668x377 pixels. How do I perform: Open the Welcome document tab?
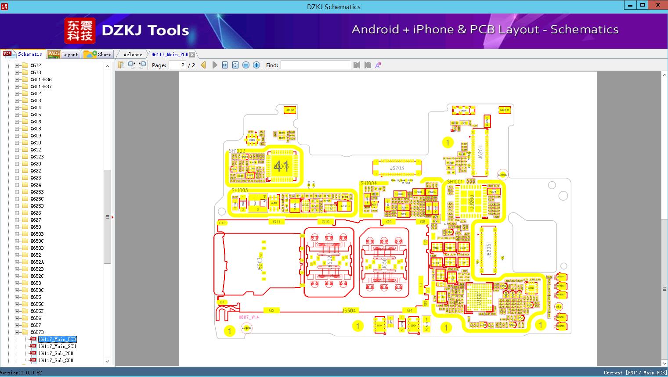tap(133, 54)
